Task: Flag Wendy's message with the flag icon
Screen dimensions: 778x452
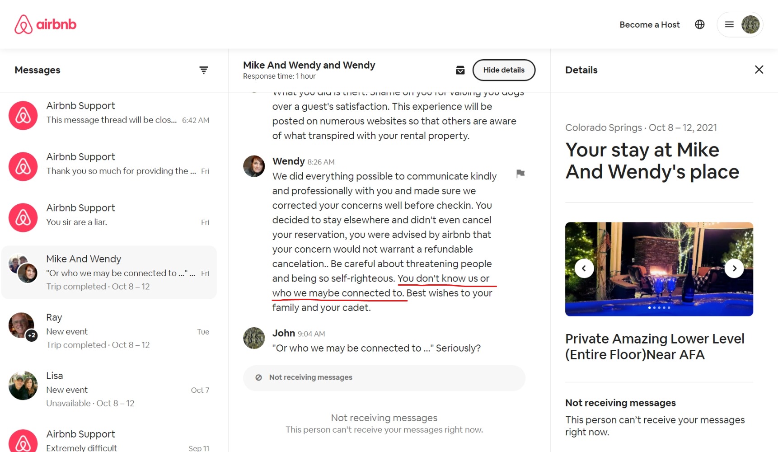Action: (520, 174)
